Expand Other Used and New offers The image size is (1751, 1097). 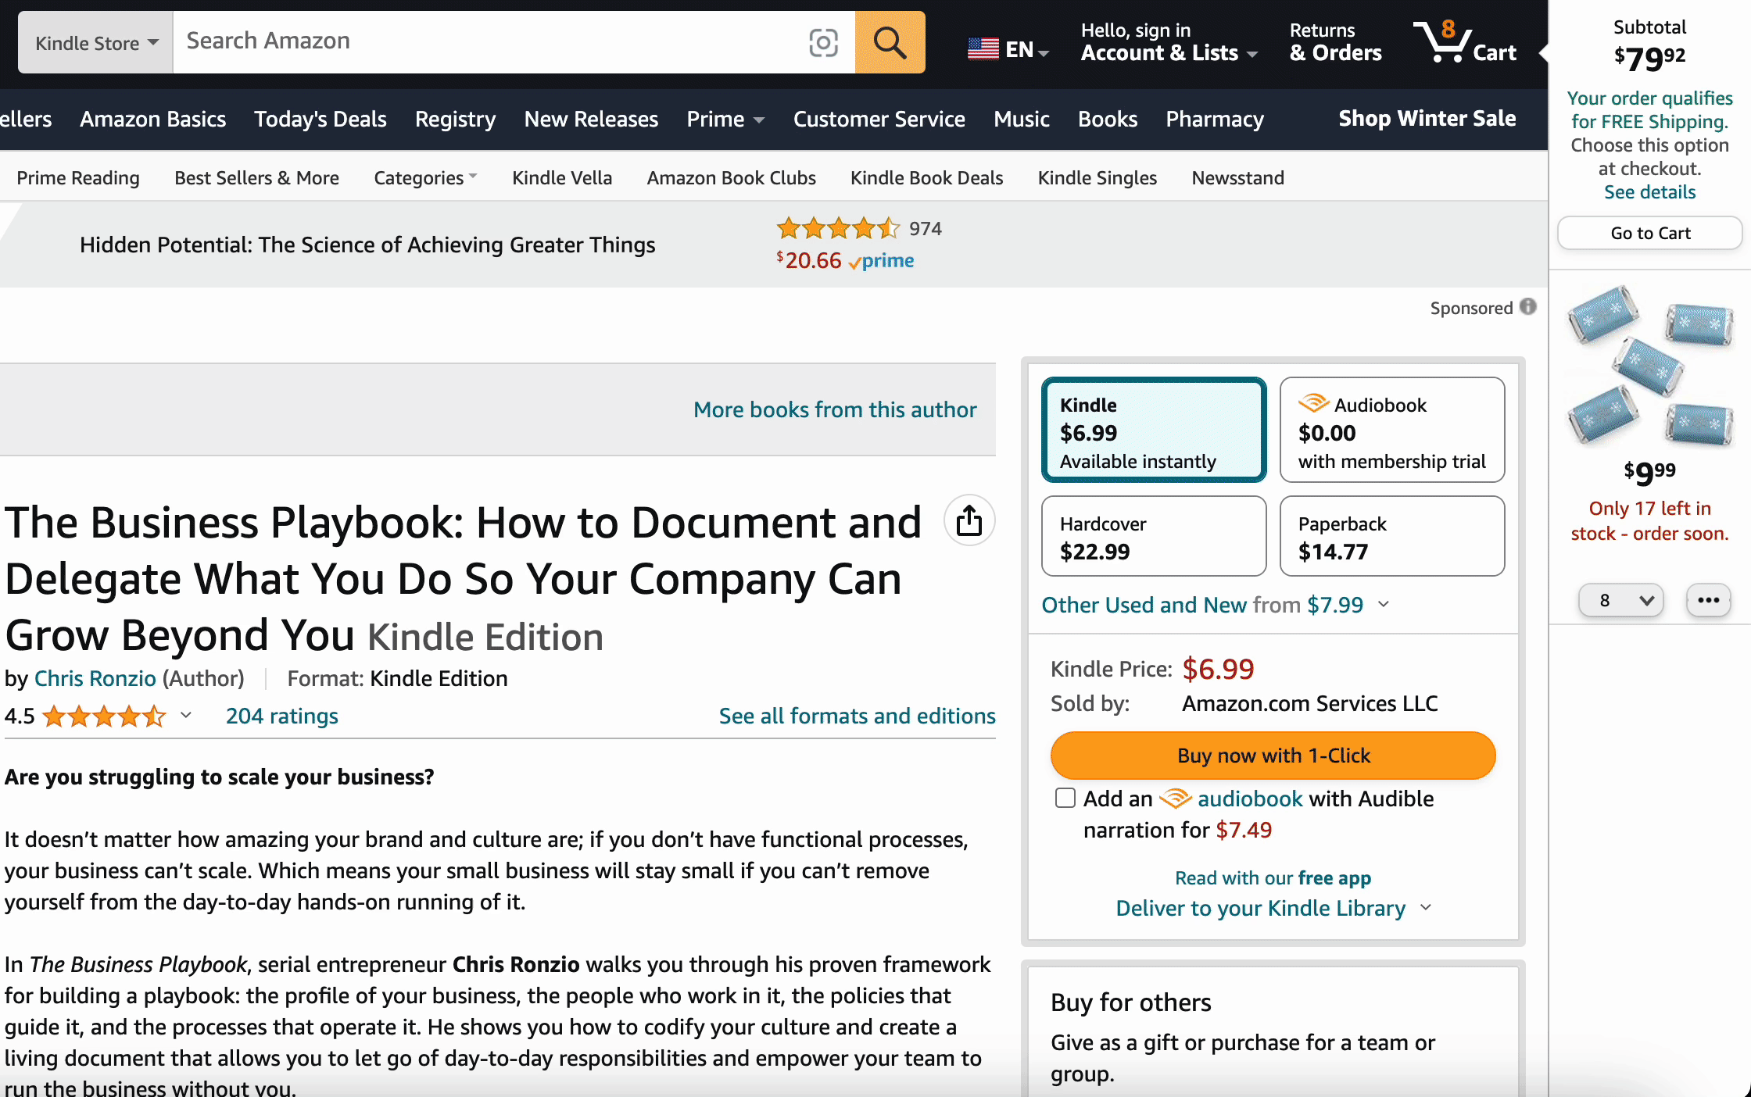1216,605
